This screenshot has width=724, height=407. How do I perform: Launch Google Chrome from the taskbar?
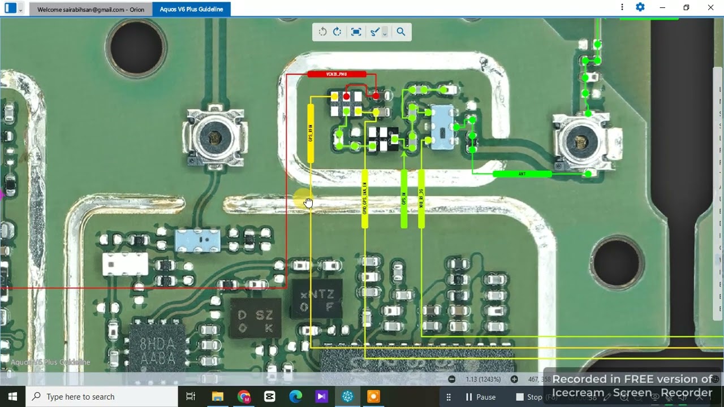[244, 396]
